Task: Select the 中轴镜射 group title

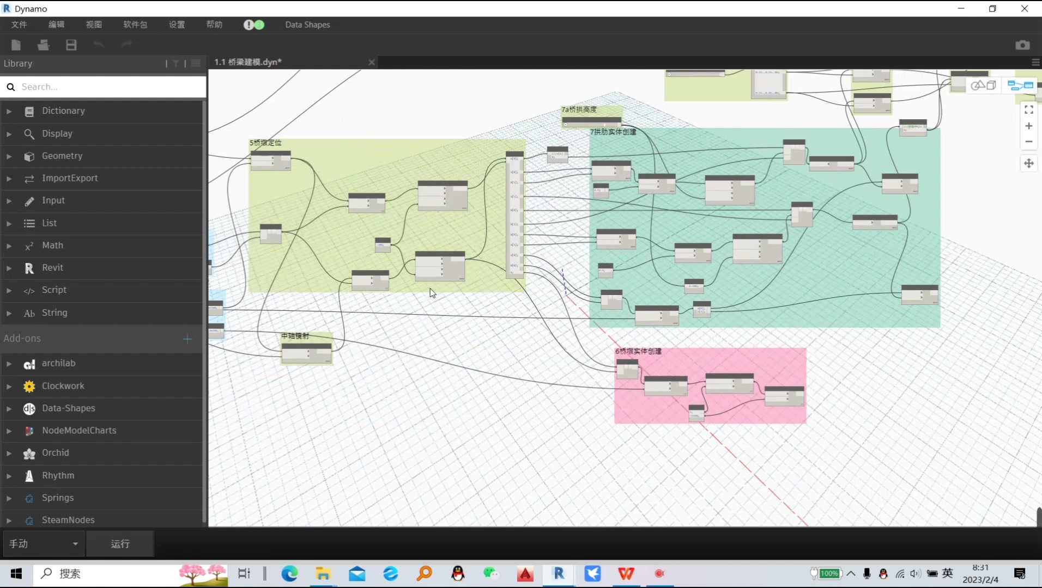Action: coord(295,336)
